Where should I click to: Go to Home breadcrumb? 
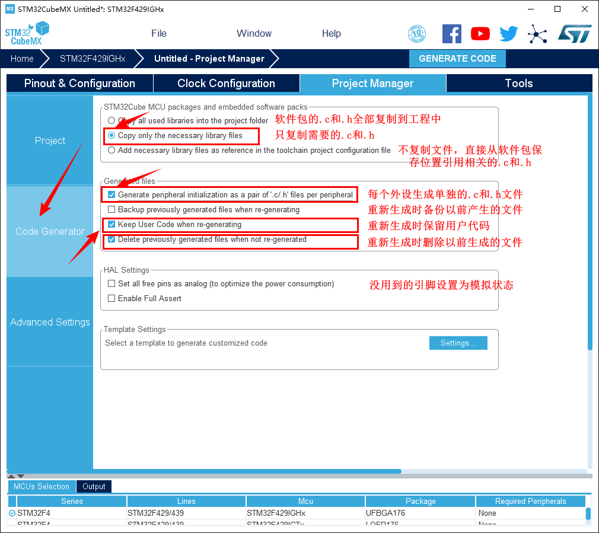click(22, 59)
